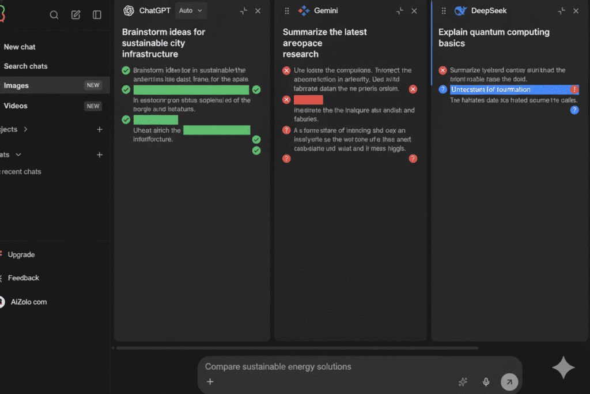Expand the Chats section chevron

click(18, 155)
